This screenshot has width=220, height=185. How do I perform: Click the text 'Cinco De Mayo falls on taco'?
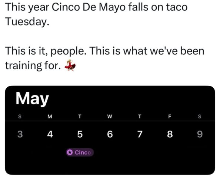pyautogui.click(x=120, y=7)
